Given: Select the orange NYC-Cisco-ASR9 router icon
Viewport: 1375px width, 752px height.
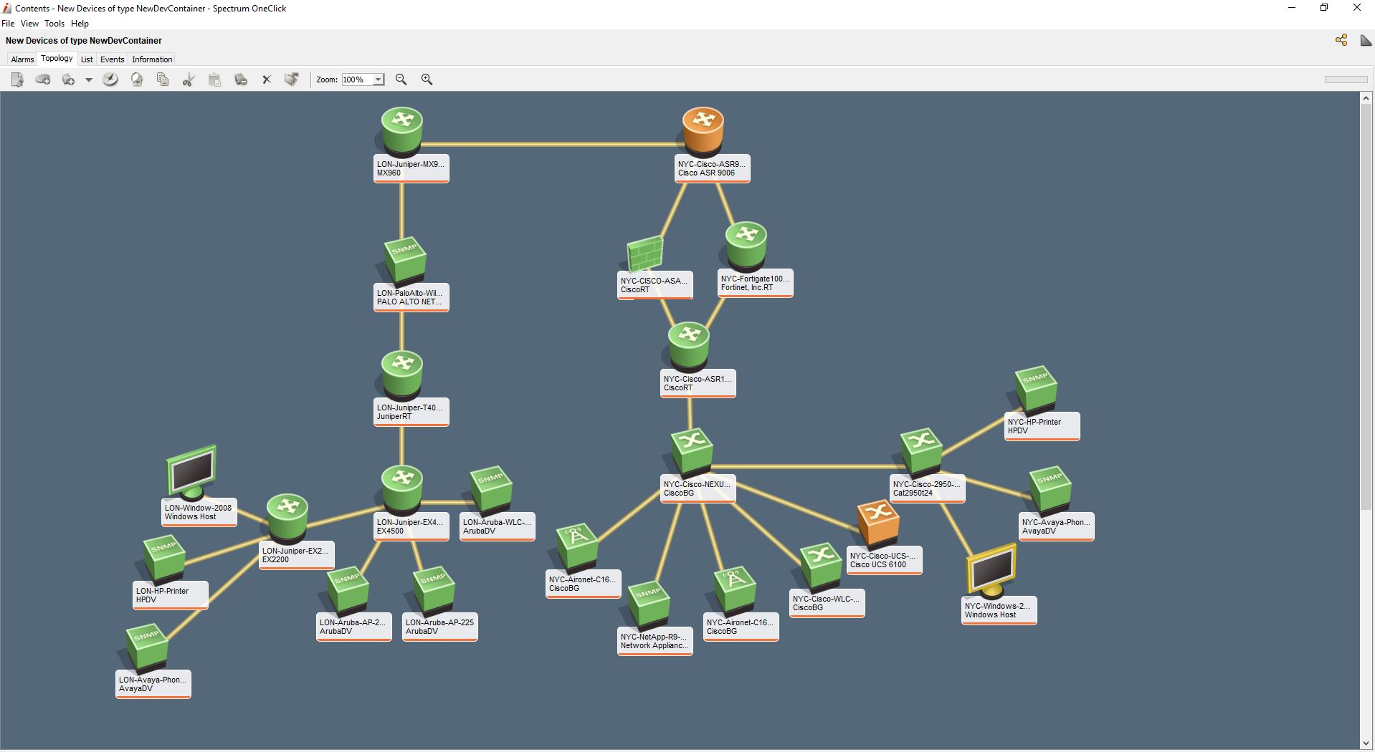Looking at the screenshot, I should point(703,130).
